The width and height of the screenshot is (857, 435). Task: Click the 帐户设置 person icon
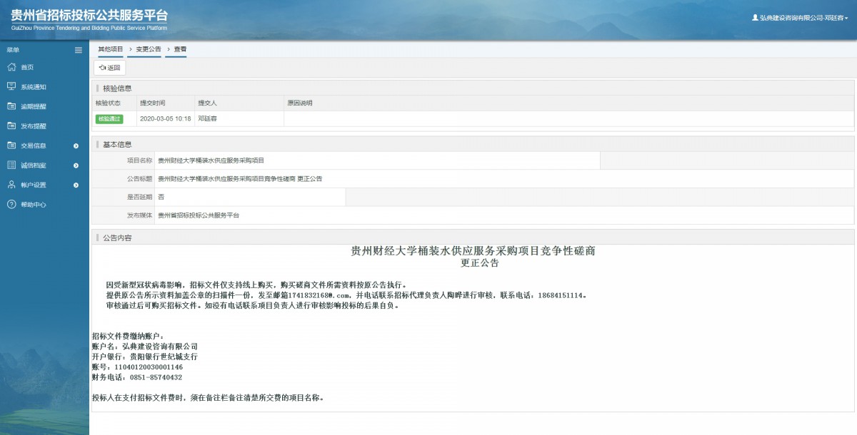[11, 185]
